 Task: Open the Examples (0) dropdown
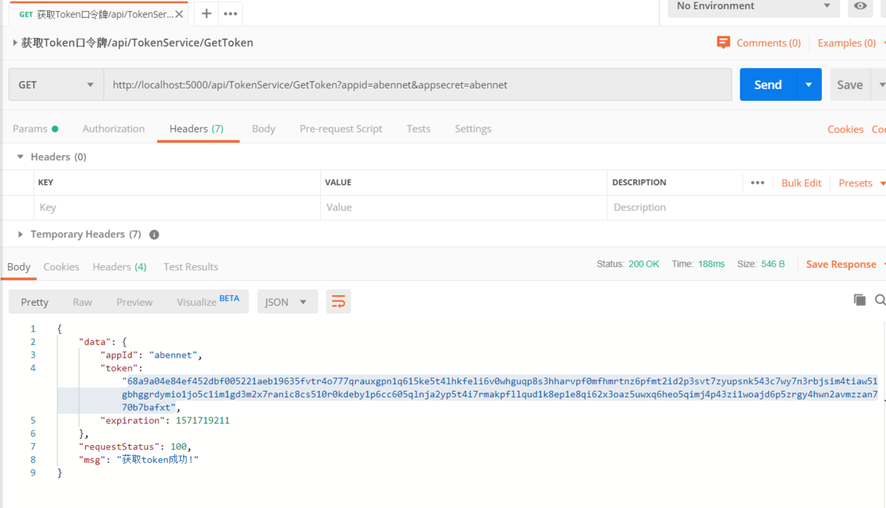click(x=850, y=43)
